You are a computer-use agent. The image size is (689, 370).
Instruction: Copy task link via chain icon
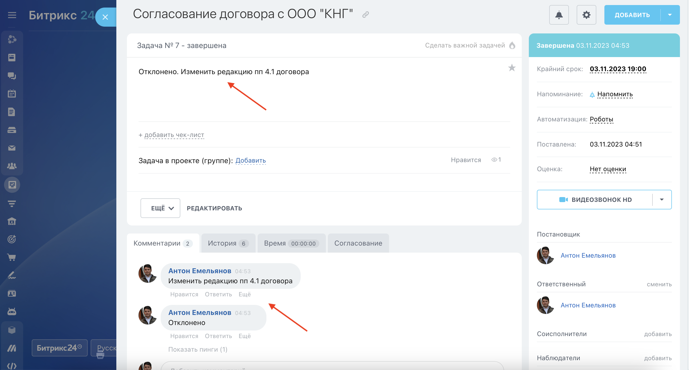[x=365, y=15]
